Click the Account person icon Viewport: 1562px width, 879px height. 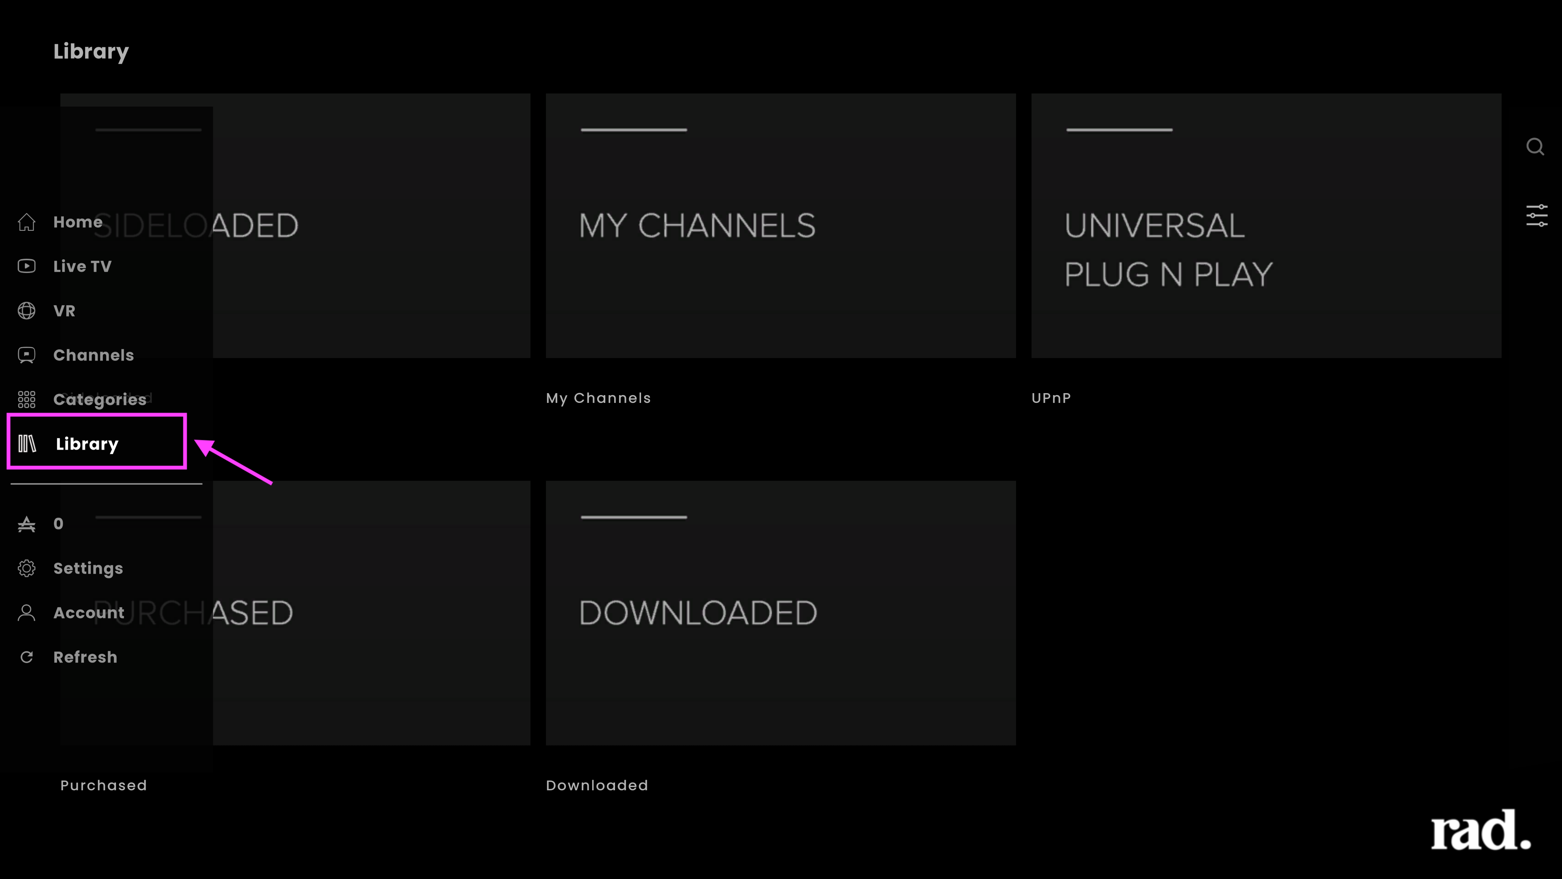[26, 613]
